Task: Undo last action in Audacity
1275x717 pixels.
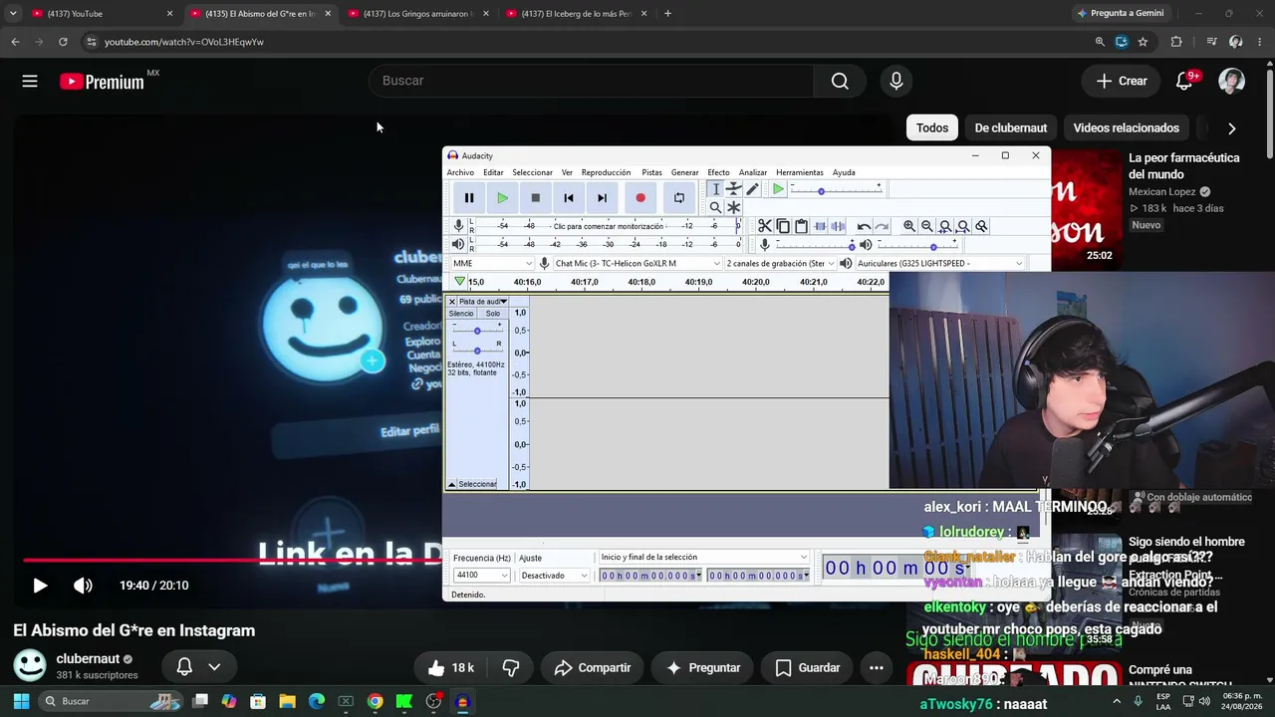Action: [x=864, y=226]
